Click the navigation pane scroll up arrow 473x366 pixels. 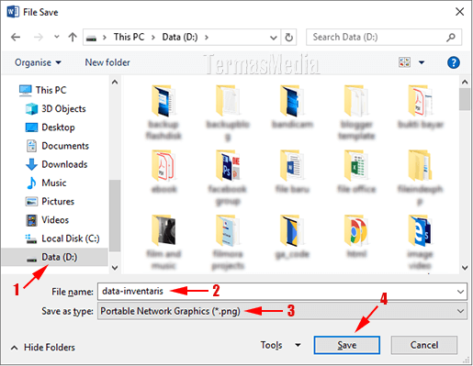(115, 82)
